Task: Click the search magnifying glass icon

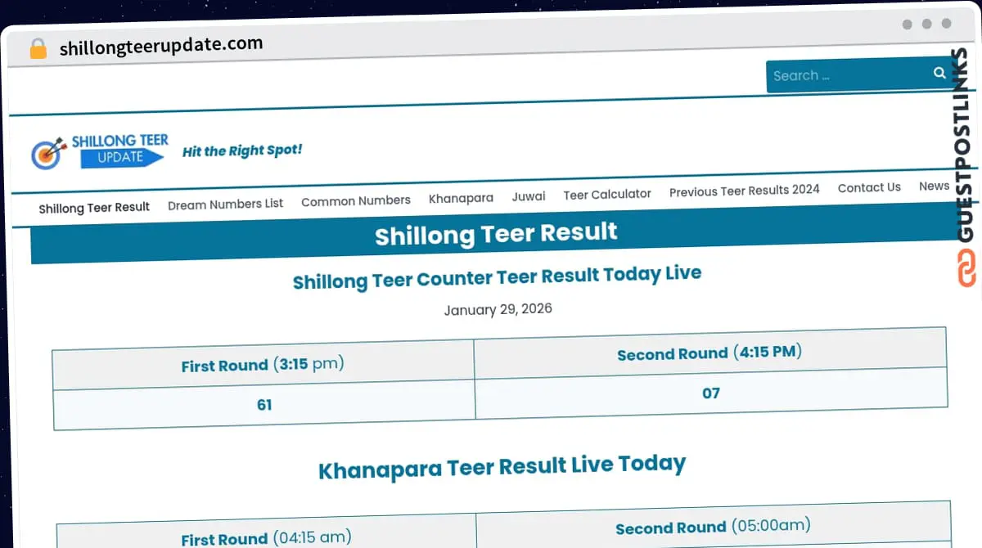Action: 939,73
